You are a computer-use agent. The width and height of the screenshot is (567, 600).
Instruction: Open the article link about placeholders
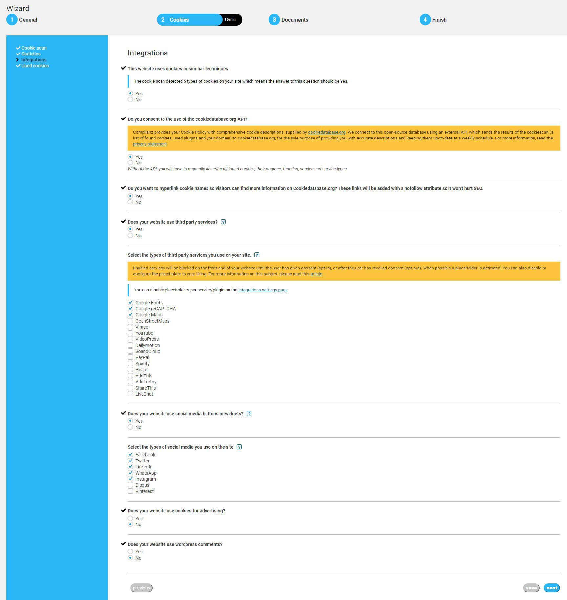click(316, 274)
